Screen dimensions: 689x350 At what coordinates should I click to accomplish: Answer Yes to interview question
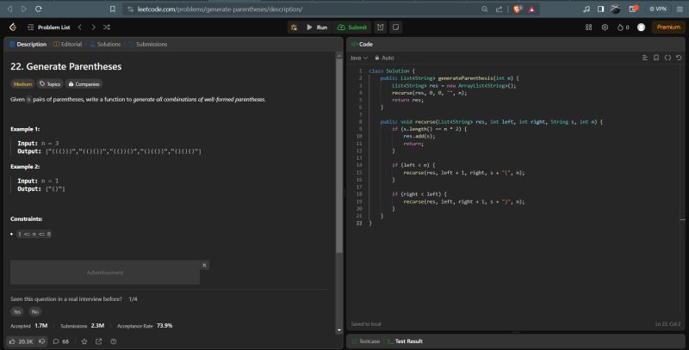[x=16, y=312]
